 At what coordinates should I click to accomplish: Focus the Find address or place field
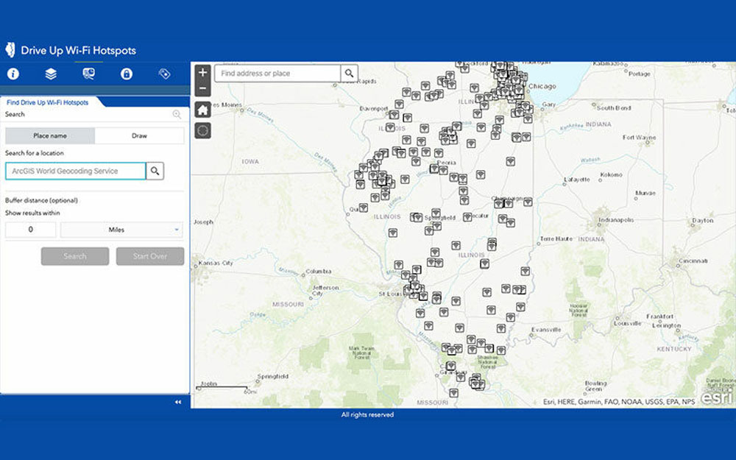[x=278, y=73]
